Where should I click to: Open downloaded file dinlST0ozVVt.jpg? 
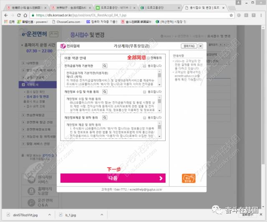pyautogui.click(x=25, y=215)
